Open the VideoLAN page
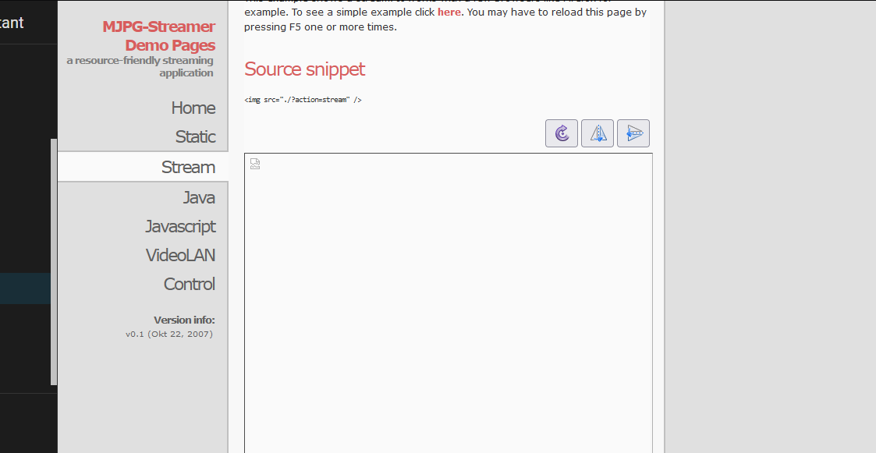This screenshot has width=876, height=453. pos(180,255)
